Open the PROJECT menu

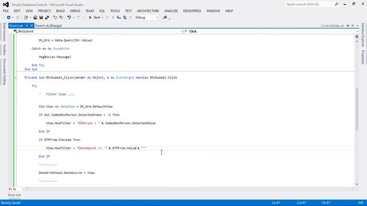coord(45,11)
